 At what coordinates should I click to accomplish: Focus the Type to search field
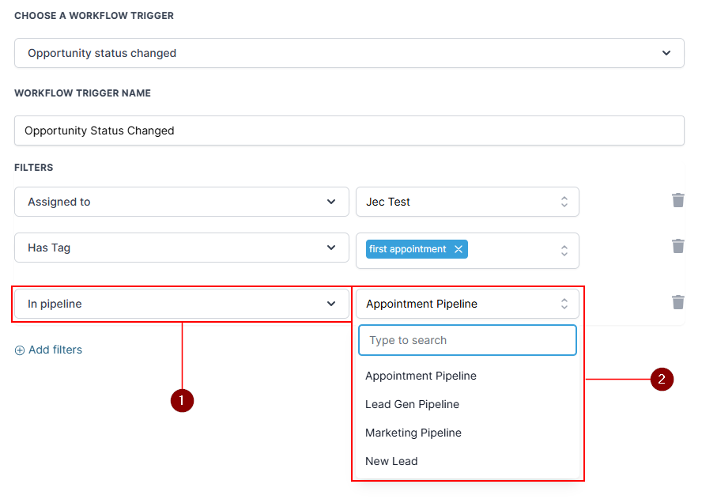466,340
